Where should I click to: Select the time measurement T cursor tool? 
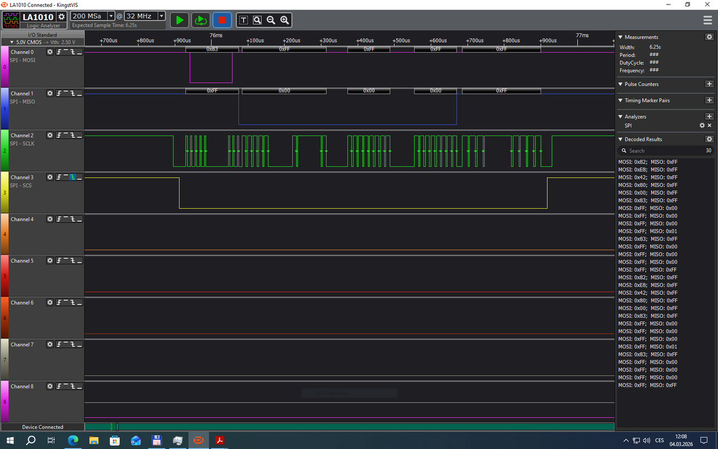coord(243,20)
